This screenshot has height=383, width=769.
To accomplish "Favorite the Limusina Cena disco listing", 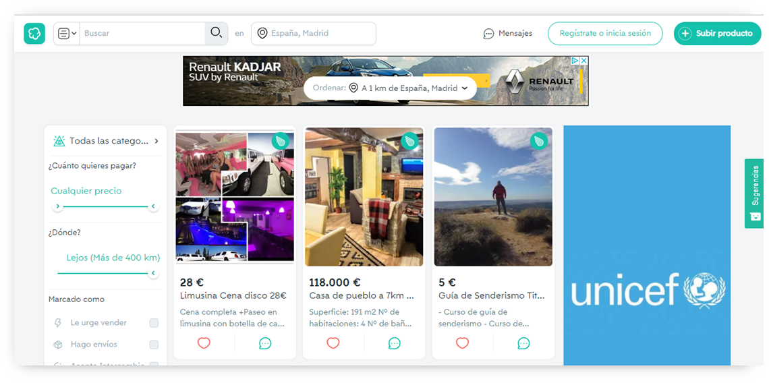I will coord(204,343).
